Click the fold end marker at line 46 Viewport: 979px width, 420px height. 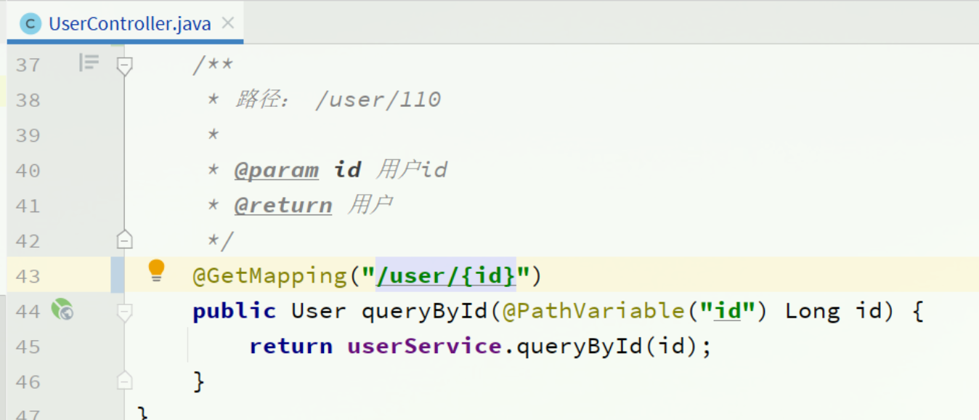point(125,381)
